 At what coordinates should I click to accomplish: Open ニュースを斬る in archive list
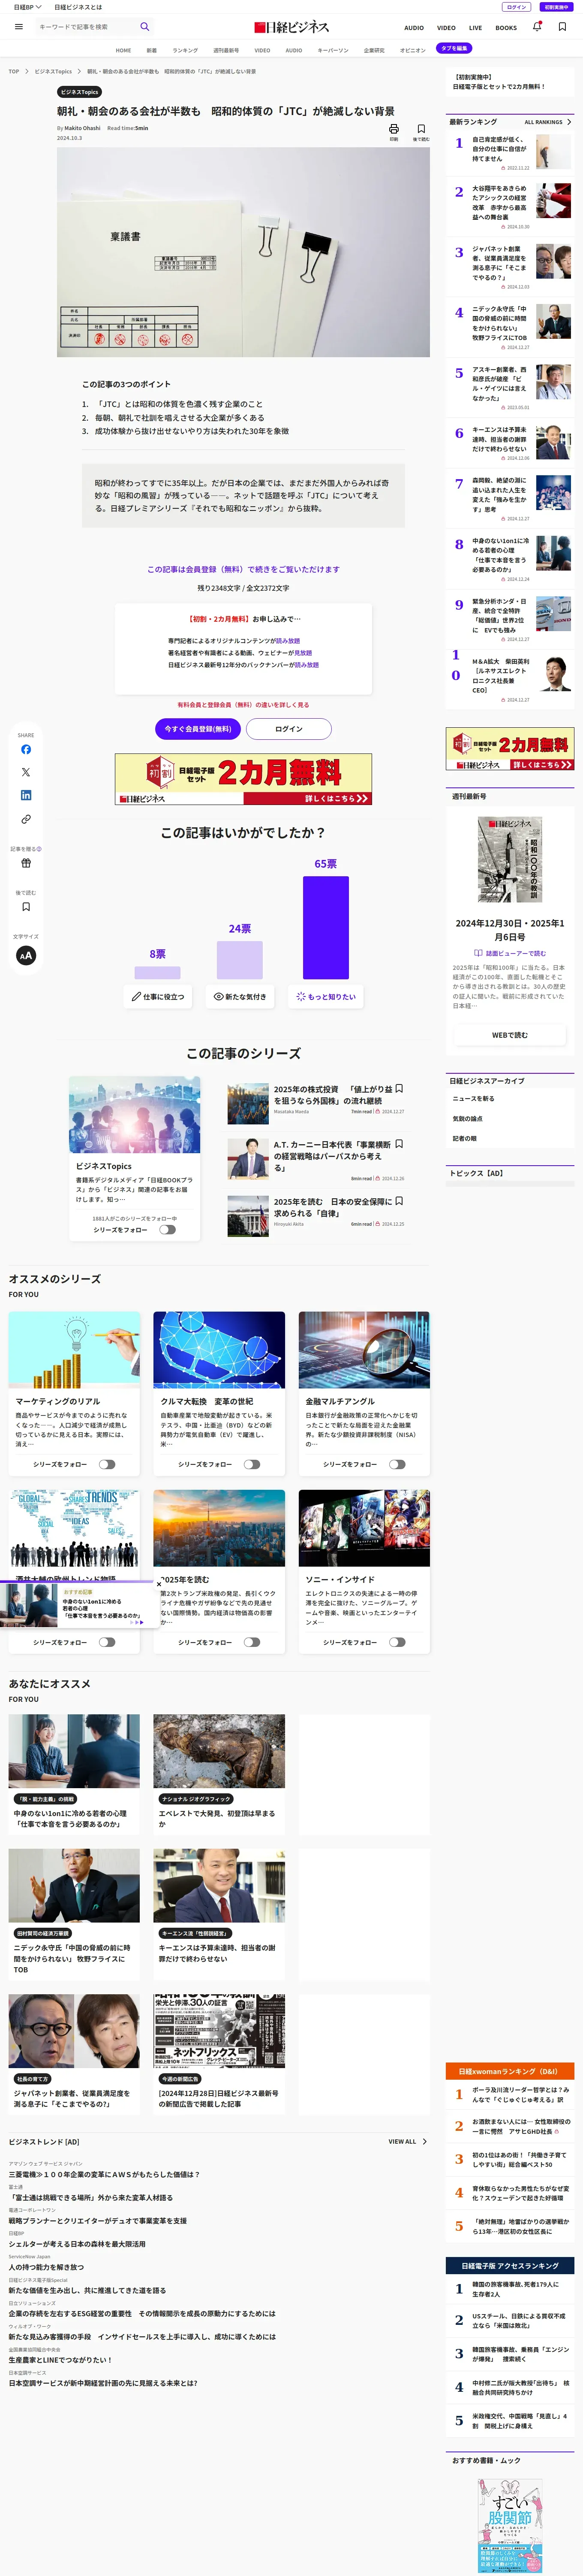pos(473,1099)
